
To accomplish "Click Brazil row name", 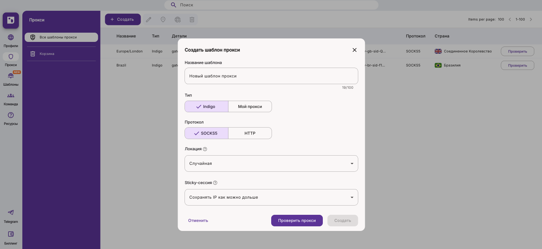I will pos(121,65).
